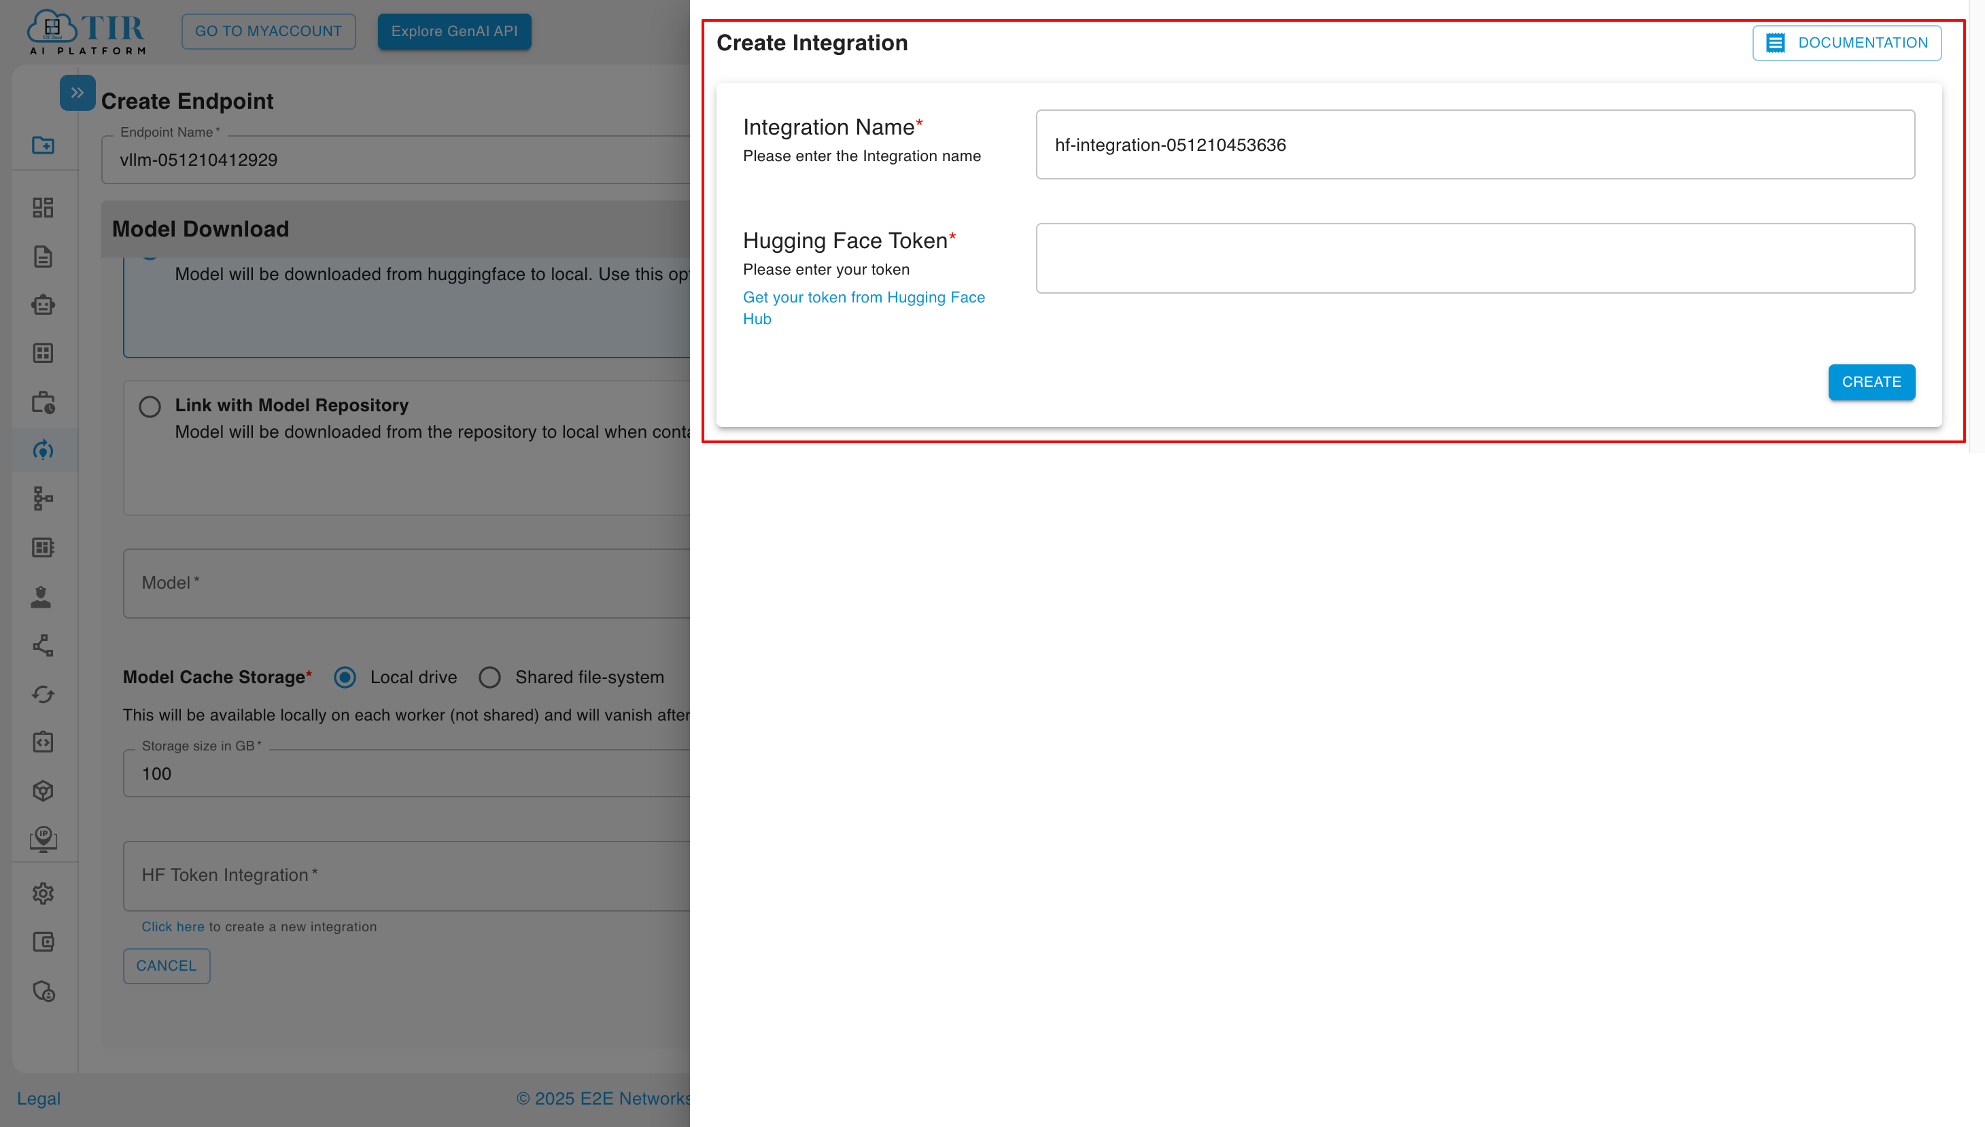The height and width of the screenshot is (1127, 1985).
Task: Click CANCEL on Create Endpoint form
Action: (x=167, y=965)
